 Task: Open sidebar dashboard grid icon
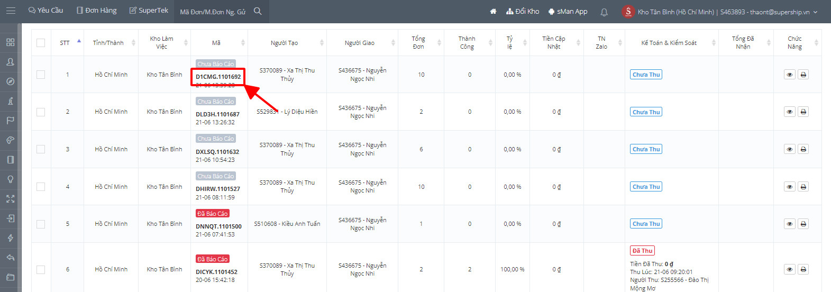coord(10,42)
